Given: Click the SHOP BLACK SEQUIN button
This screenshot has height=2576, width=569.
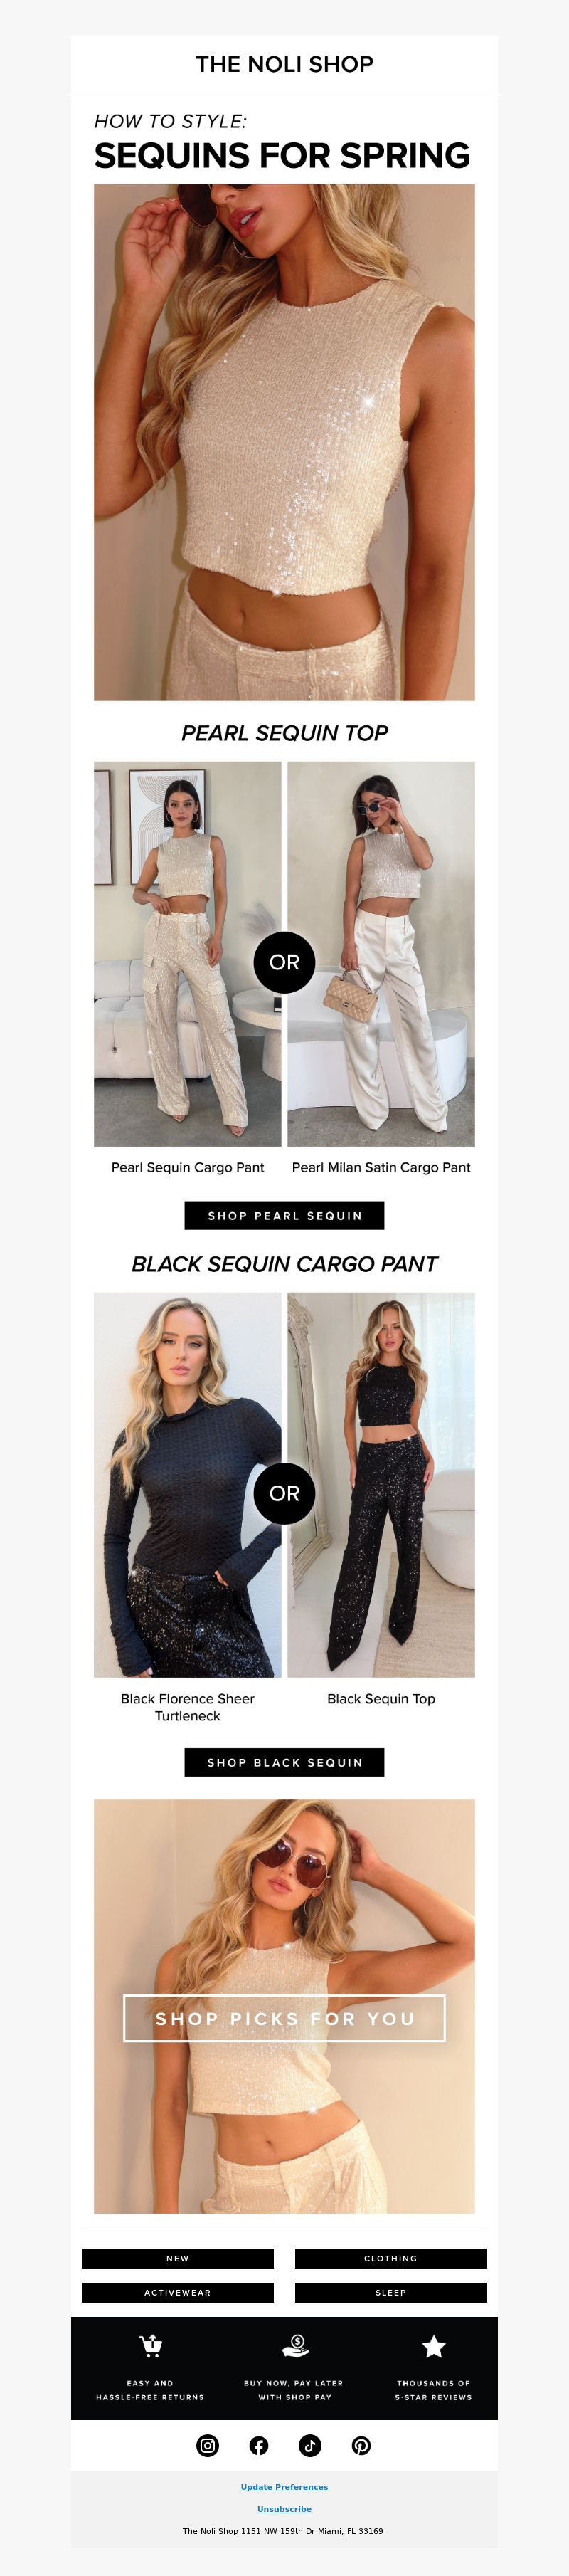Looking at the screenshot, I should 284,1762.
